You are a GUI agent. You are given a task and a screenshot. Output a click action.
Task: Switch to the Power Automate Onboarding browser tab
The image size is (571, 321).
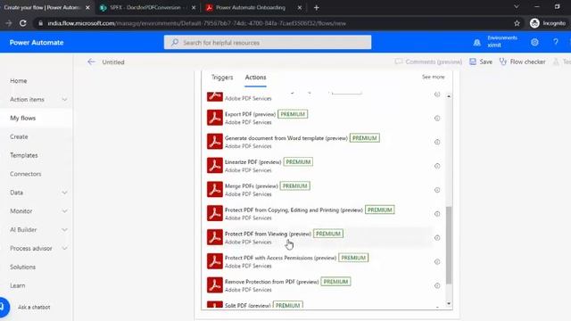coord(251,8)
